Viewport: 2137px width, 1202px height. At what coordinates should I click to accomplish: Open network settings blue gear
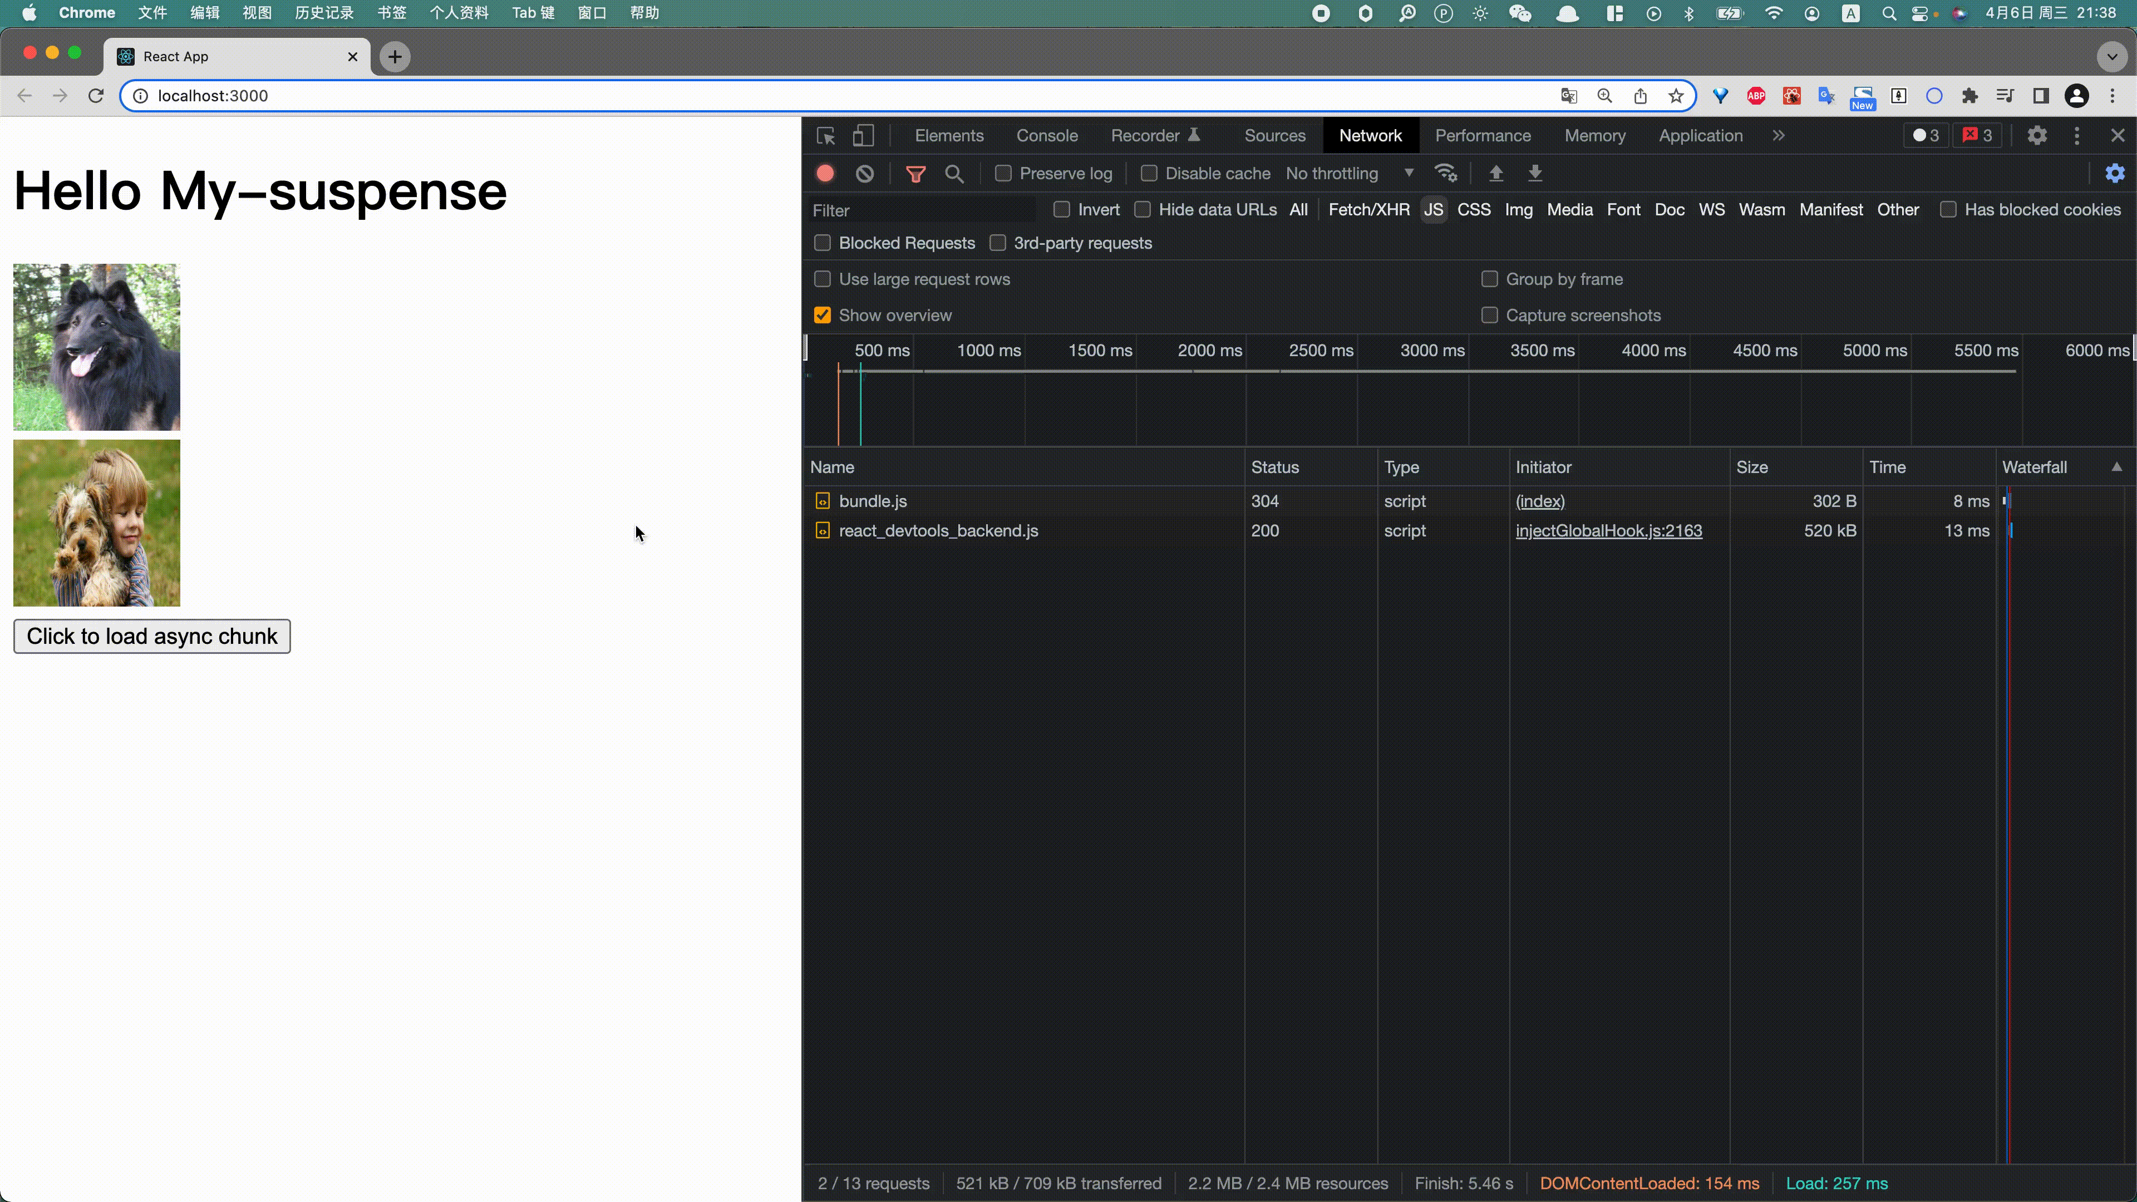pos(2115,174)
